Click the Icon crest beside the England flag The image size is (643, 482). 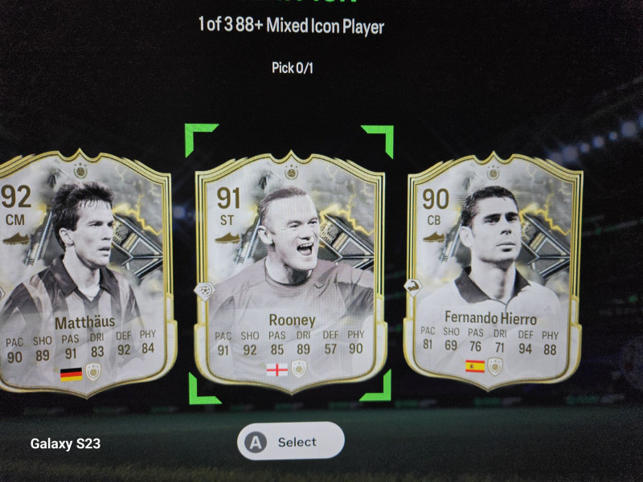coord(299,369)
